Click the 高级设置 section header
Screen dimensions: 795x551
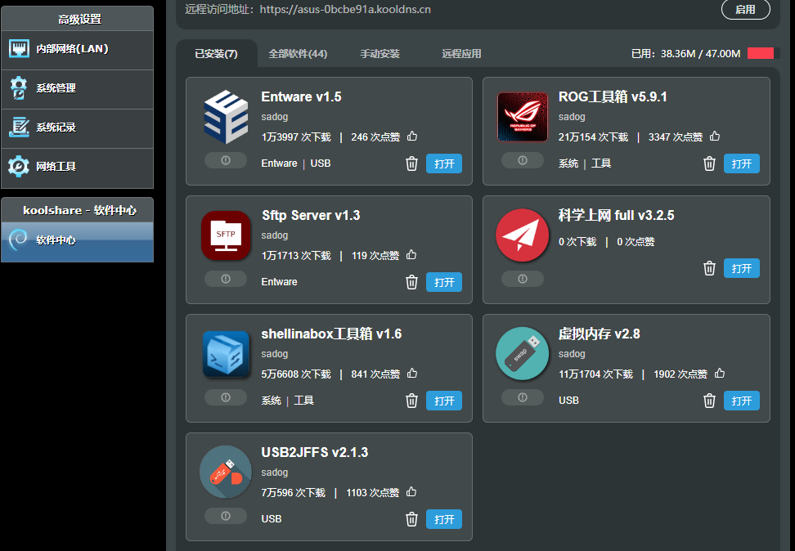tap(77, 19)
